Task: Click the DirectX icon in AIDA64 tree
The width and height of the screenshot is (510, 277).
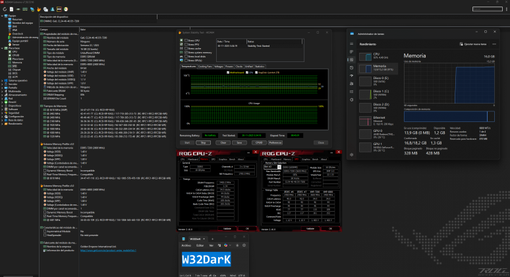Action: (x=7, y=102)
